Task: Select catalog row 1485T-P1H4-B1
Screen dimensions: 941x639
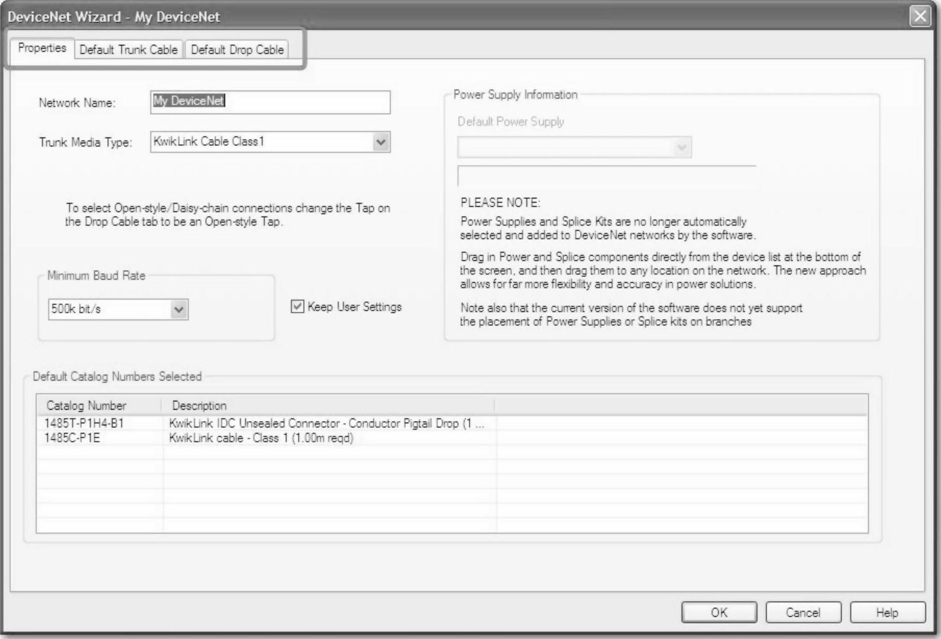Action: click(x=452, y=423)
